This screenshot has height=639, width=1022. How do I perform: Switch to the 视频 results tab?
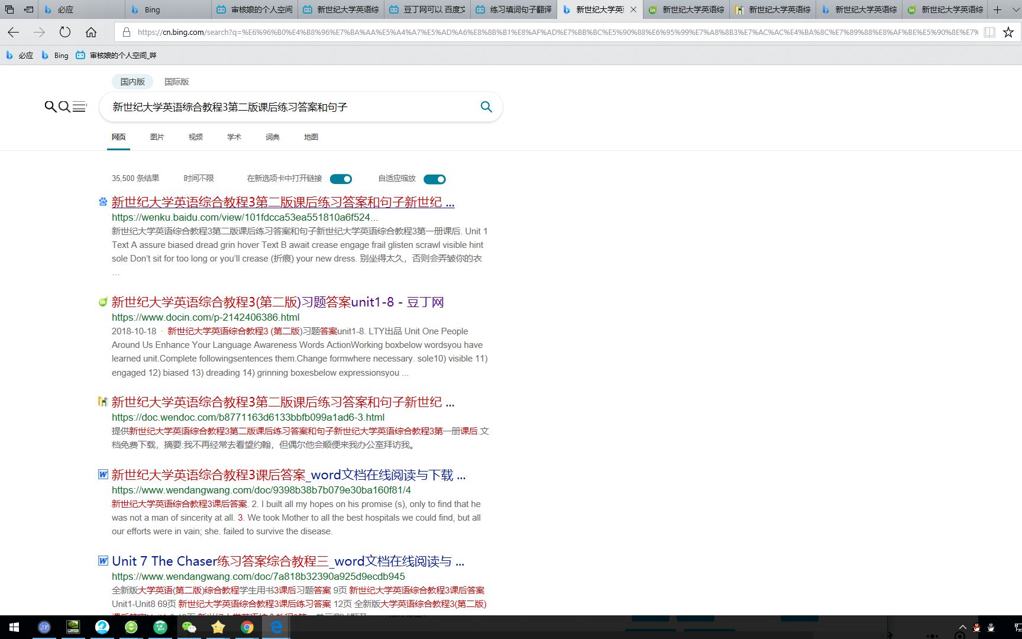195,137
